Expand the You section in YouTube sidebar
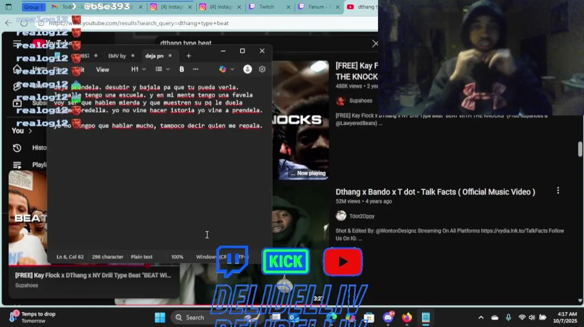 coord(21,131)
